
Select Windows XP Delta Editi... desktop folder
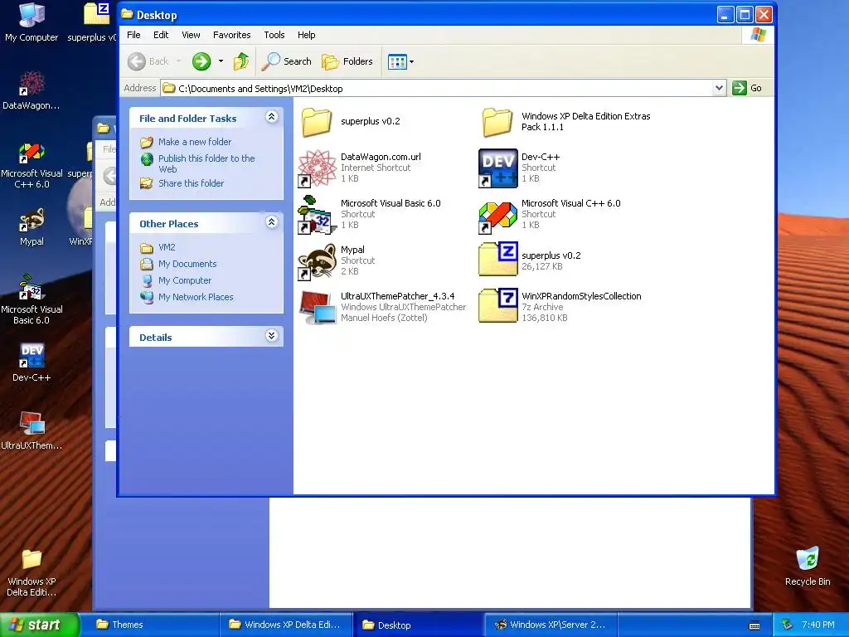tap(32, 572)
